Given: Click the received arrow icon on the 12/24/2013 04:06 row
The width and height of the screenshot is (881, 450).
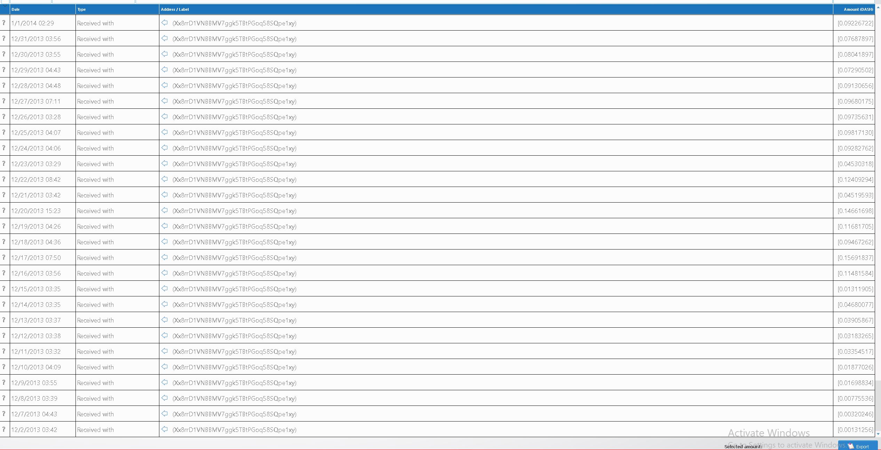Looking at the screenshot, I should tap(165, 148).
